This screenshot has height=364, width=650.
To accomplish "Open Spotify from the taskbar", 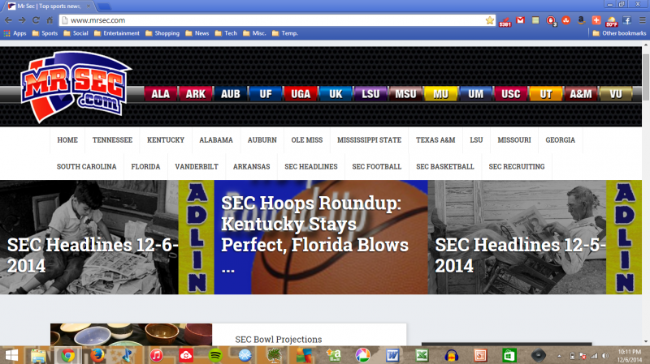I will tap(215, 355).
